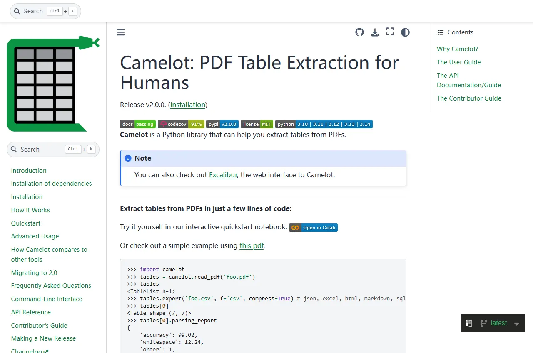533x353 pixels.
Task: Open the GitHub repository icon
Action: 359,32
